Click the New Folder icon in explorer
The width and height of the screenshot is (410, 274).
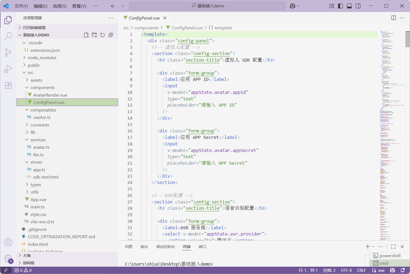coord(94,35)
